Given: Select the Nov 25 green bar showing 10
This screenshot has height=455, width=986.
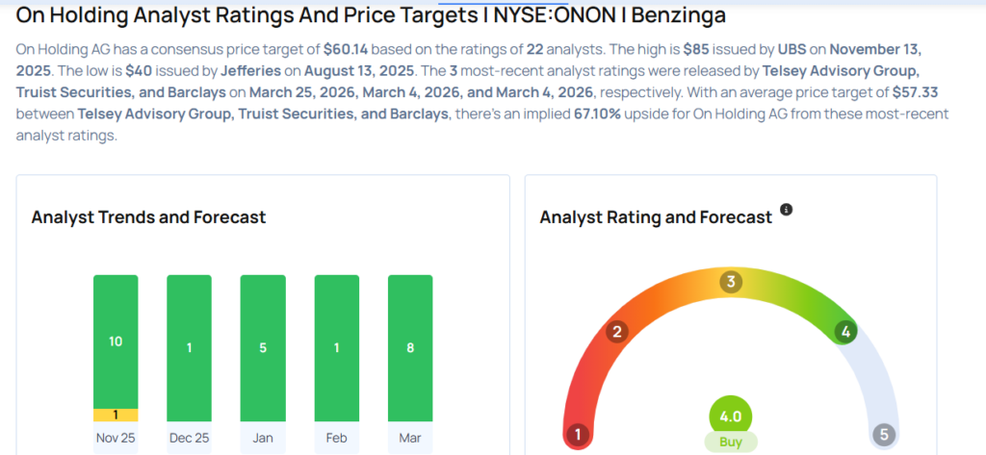Looking at the screenshot, I should (116, 341).
